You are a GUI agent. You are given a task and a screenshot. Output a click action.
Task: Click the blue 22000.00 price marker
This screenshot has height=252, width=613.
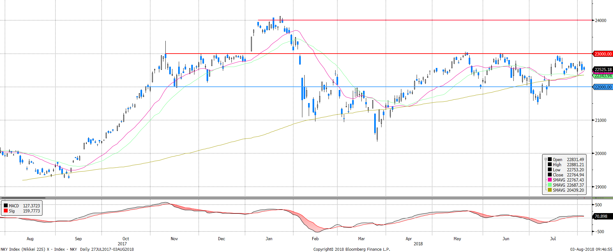point(603,87)
